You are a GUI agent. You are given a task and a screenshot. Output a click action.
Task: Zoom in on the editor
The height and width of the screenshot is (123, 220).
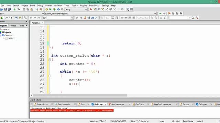(x=152, y=18)
